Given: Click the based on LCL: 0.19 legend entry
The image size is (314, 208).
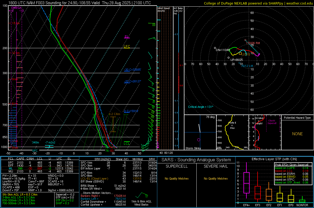Looking at the screenshot, I should coord(292,171).
